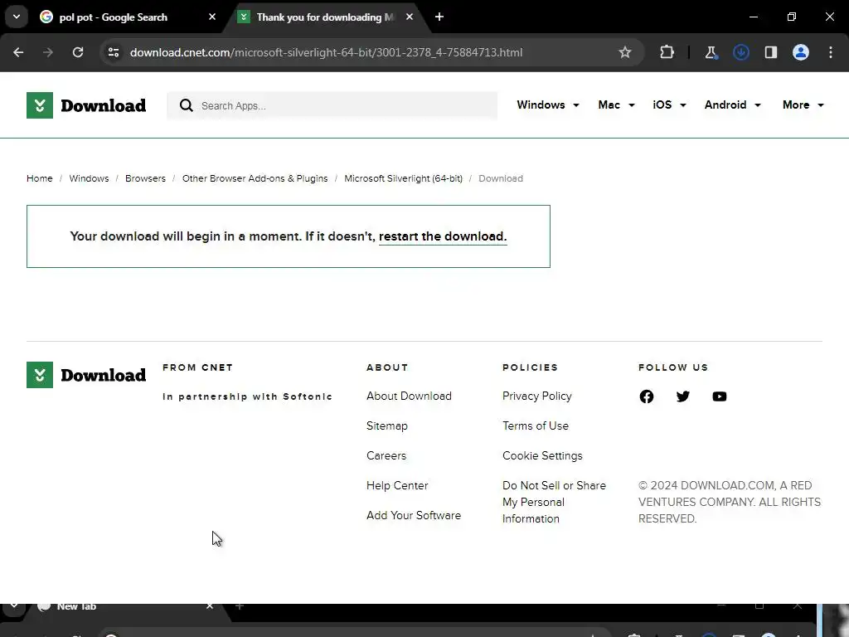
Task: Bookmark this page with the star icon
Action: 625,52
